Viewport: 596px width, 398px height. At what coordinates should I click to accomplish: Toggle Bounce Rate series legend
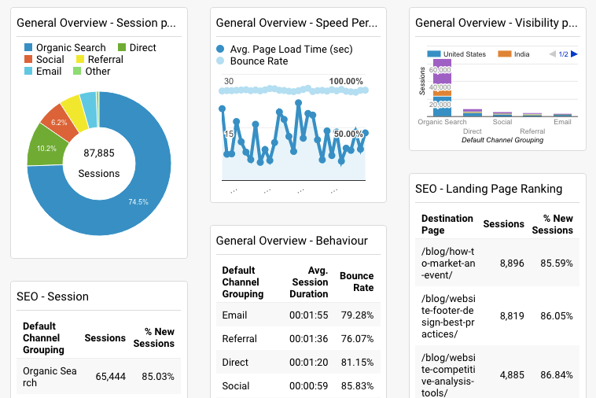(x=221, y=61)
